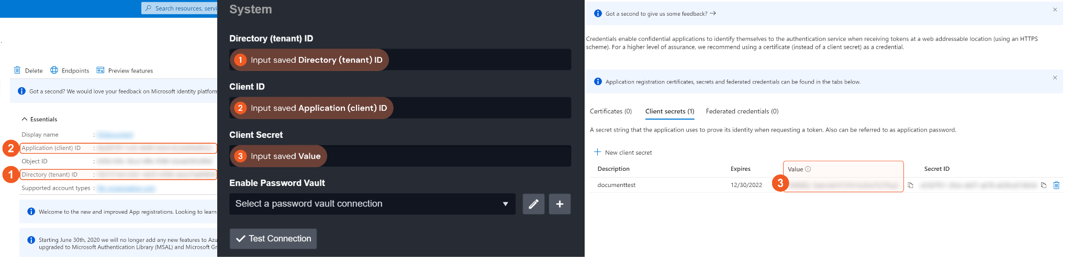Open the Federated credentials (0) tab
Viewport: 1072px width, 257px height.
742,111
